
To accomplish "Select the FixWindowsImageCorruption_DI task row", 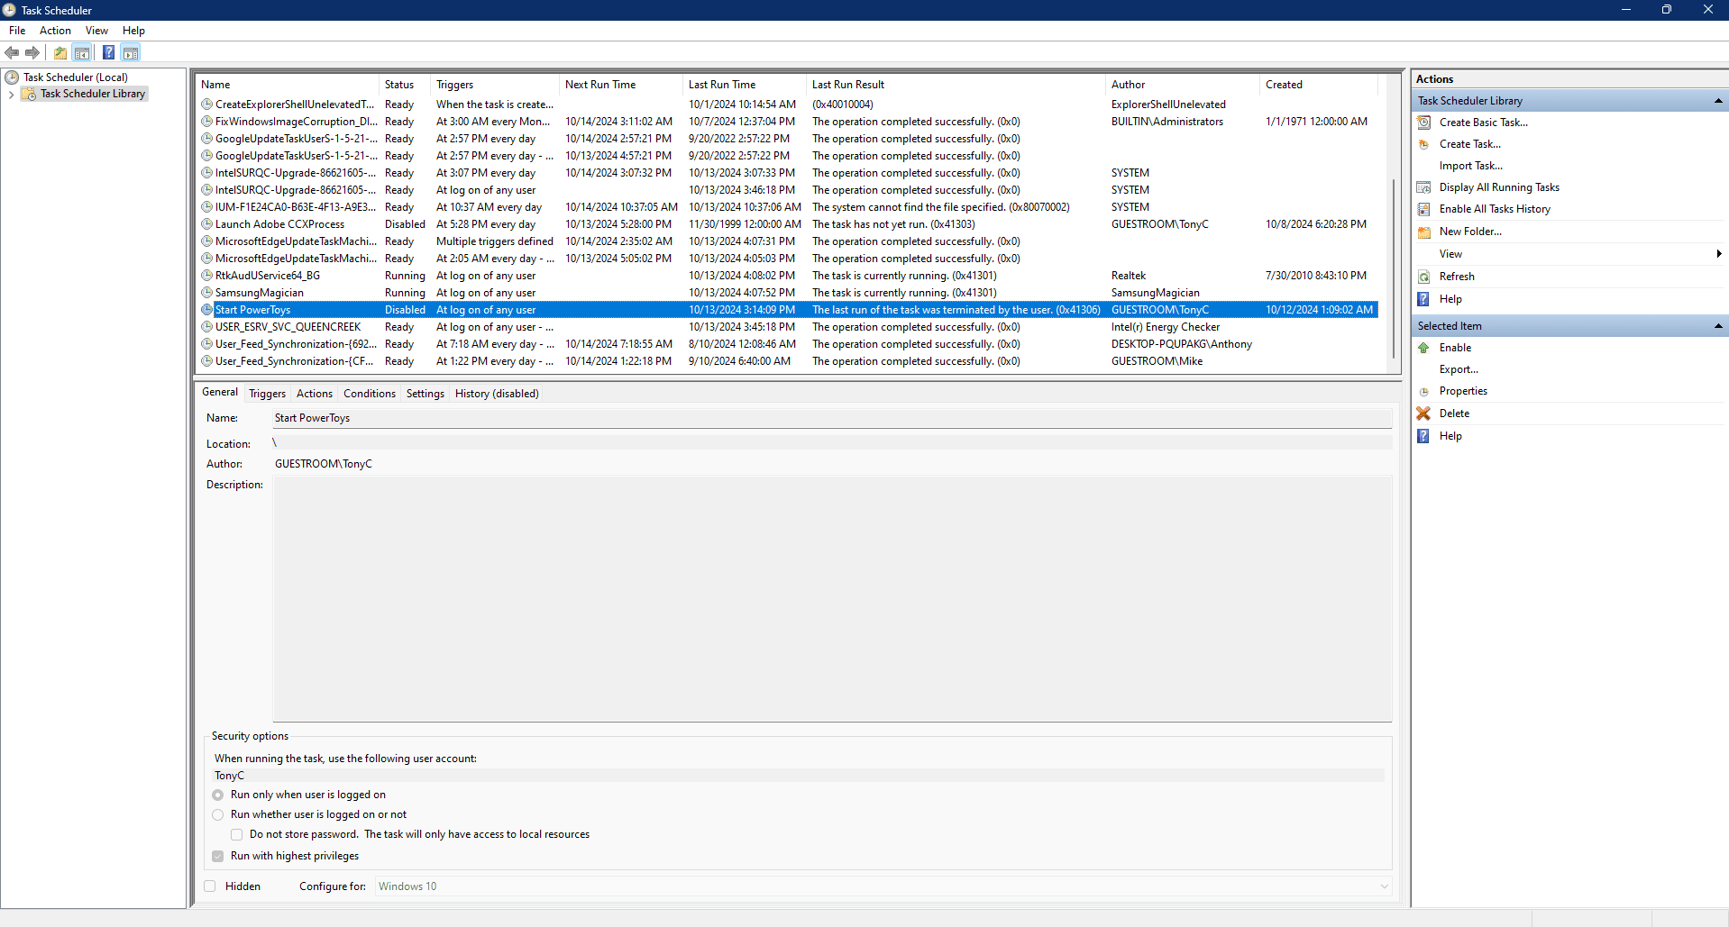I will (x=789, y=122).
